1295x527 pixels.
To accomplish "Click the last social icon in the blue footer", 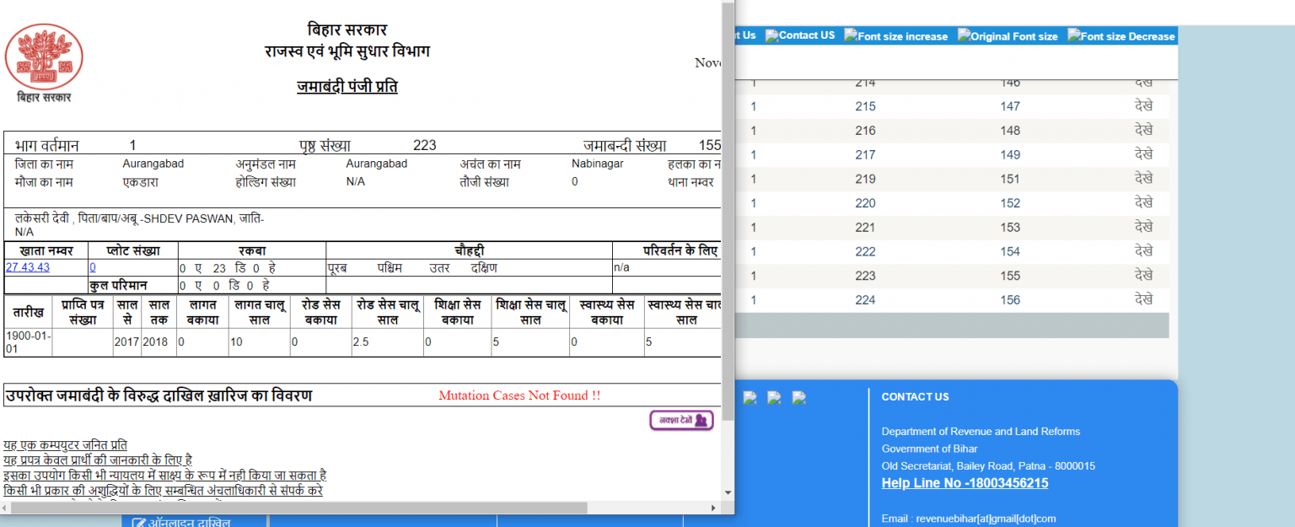I will click(798, 397).
